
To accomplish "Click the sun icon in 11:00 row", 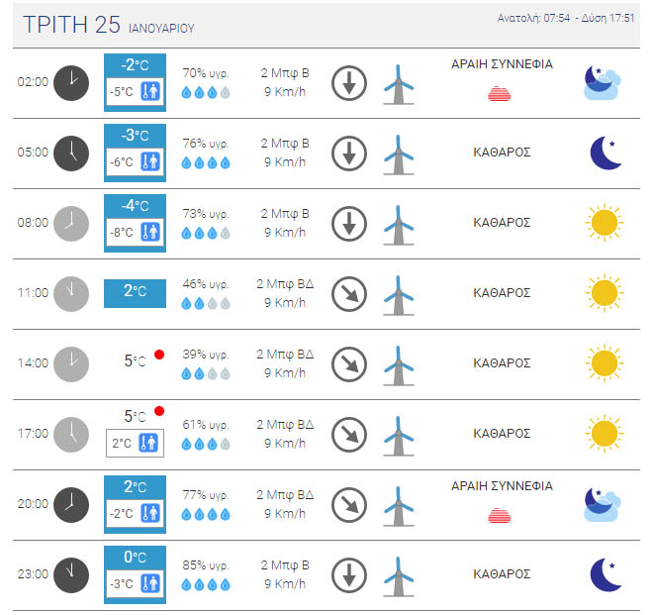I will [x=604, y=293].
